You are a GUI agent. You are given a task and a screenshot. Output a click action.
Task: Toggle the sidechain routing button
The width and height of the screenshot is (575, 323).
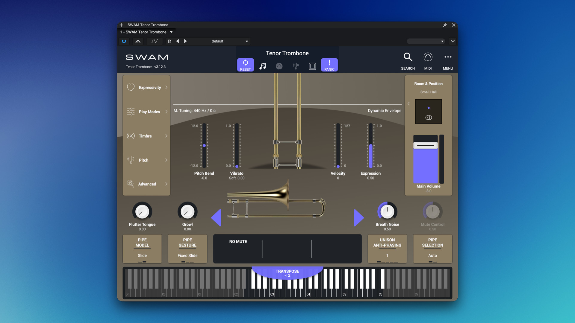[x=138, y=41]
